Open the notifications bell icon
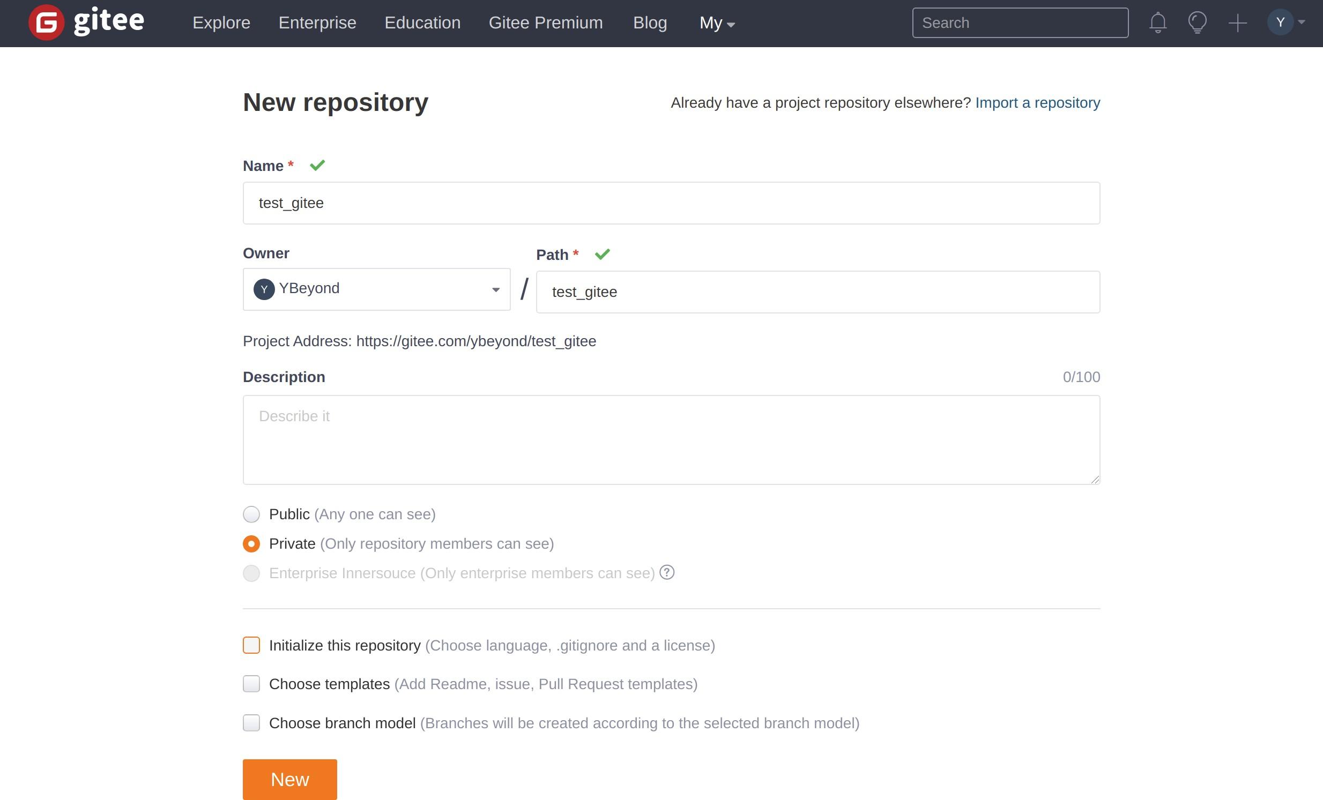 [1158, 23]
